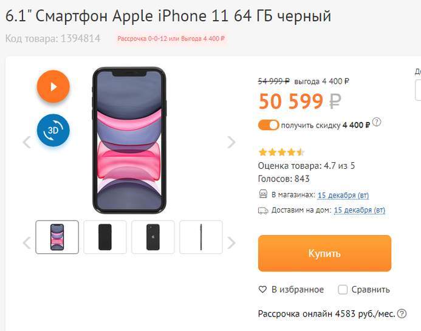Show previous main product image
Viewport: 421px width, 331px height.
(27, 142)
